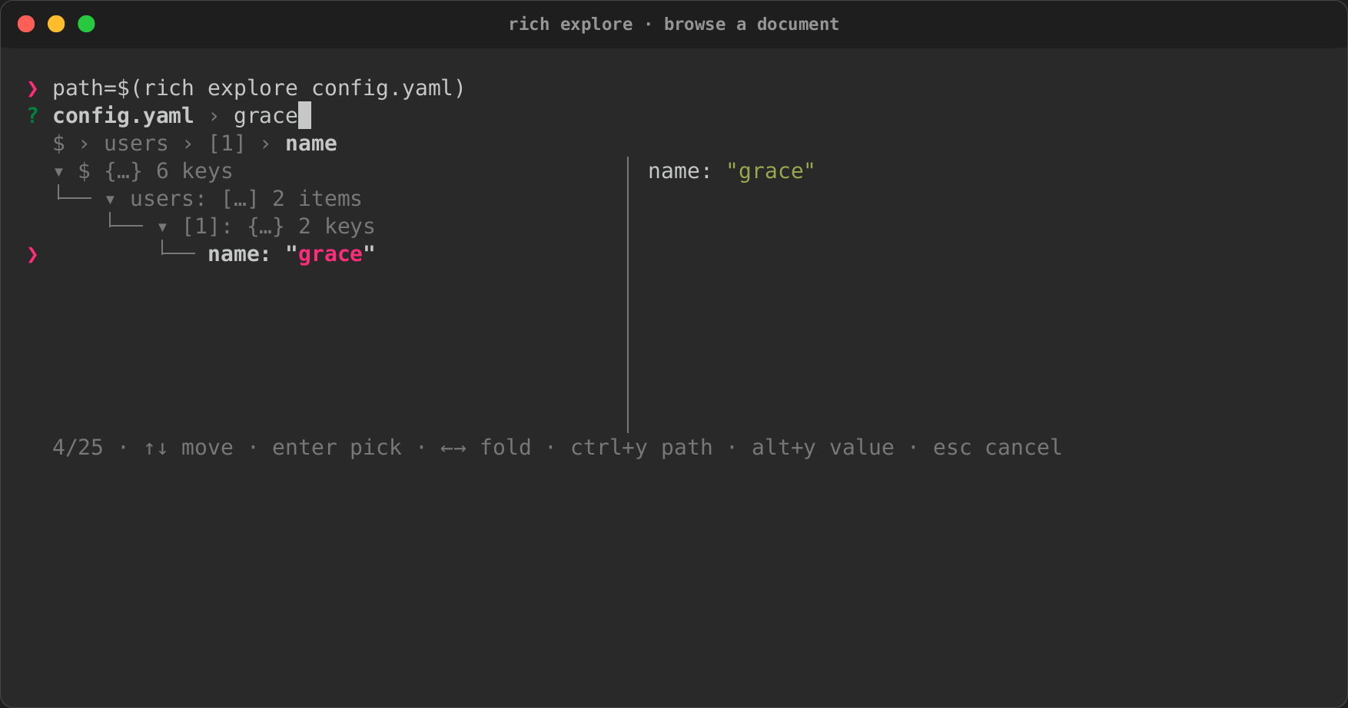Maximize the terminal with green button

[x=87, y=24]
